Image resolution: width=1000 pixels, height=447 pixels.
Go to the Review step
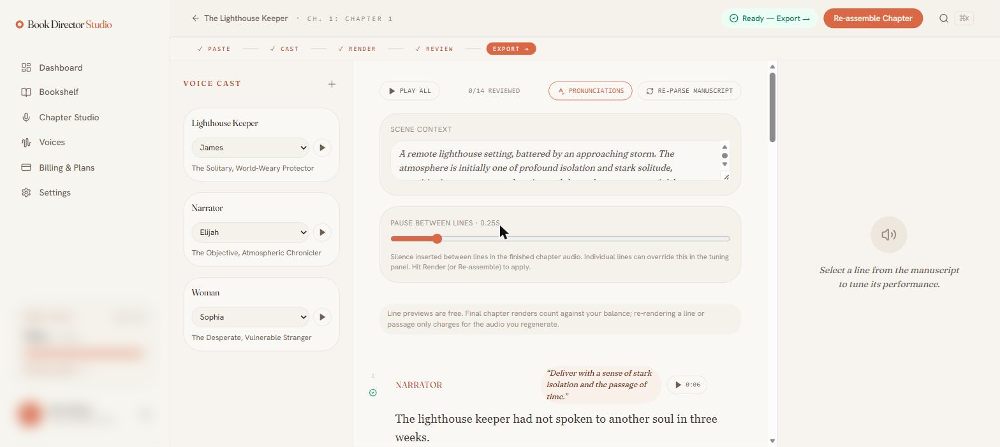click(434, 48)
